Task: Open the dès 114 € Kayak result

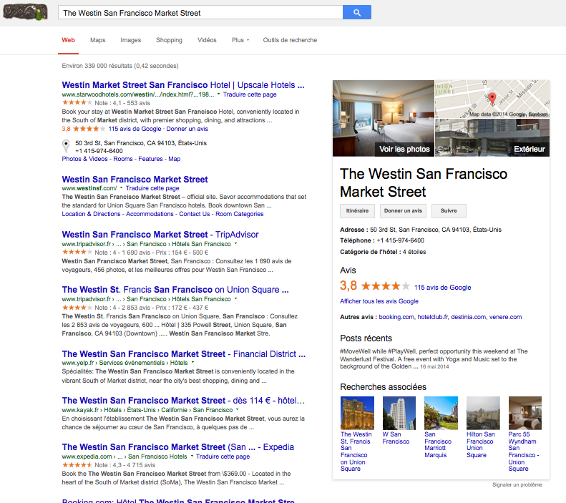Action: click(x=183, y=401)
